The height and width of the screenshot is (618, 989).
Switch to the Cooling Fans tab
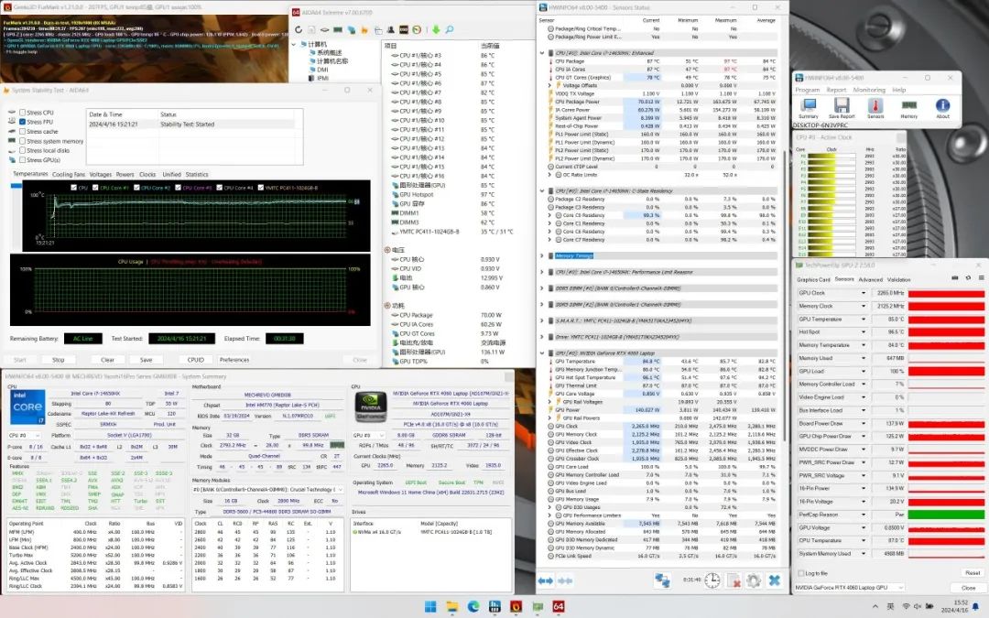[68, 175]
